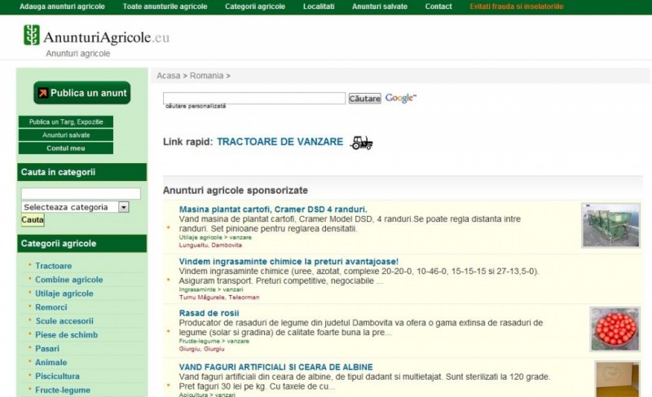The image size is (652, 397).
Task: Open the Contul meu button
Action: (66, 148)
